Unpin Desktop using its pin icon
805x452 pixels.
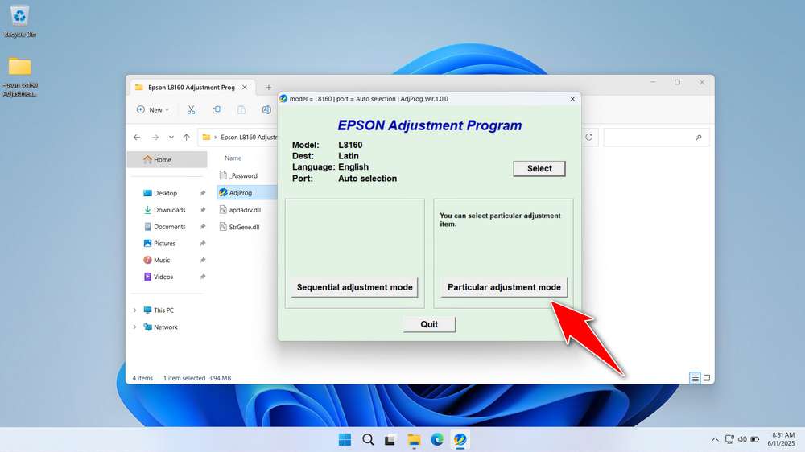(x=203, y=193)
